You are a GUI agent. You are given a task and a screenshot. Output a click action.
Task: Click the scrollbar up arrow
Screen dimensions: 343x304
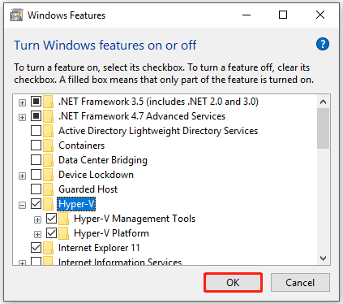(x=323, y=102)
